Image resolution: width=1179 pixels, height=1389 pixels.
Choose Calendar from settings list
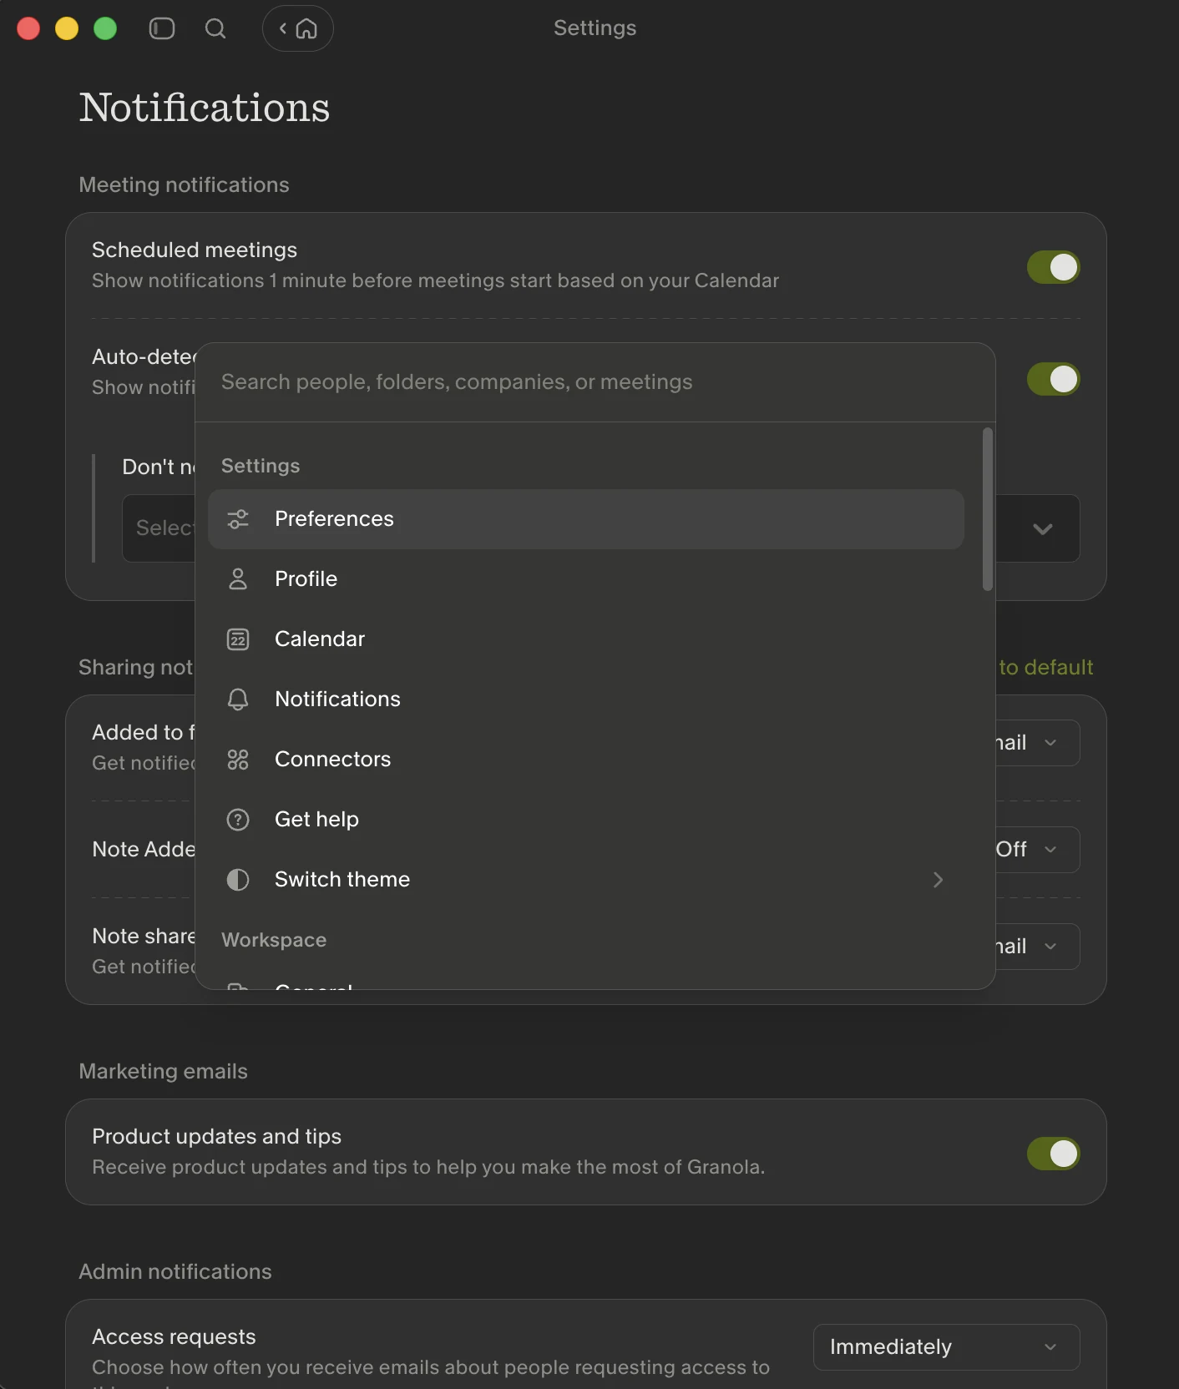click(586, 639)
